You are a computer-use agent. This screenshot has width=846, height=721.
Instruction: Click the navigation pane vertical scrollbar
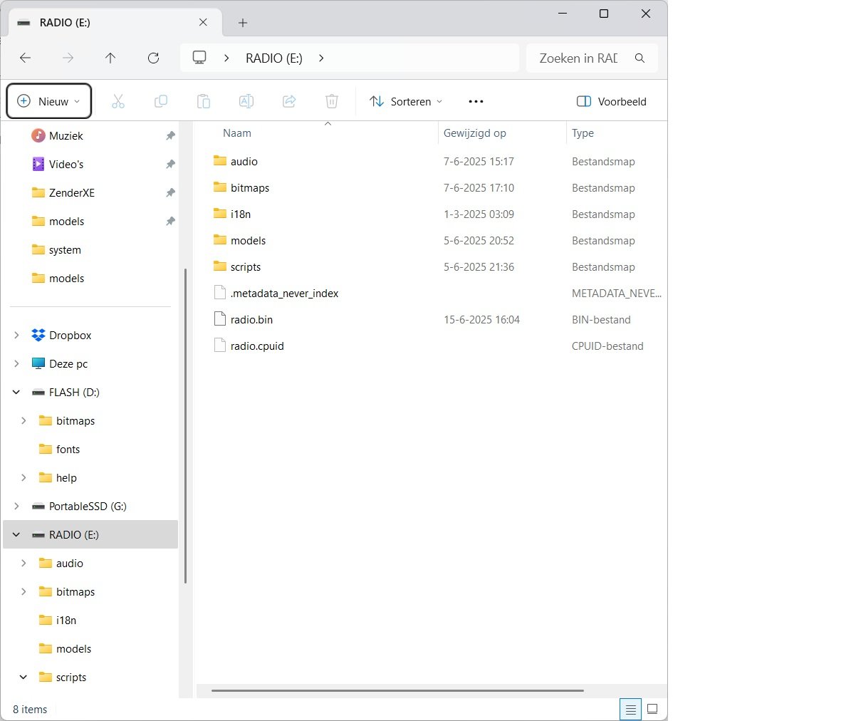[185, 426]
